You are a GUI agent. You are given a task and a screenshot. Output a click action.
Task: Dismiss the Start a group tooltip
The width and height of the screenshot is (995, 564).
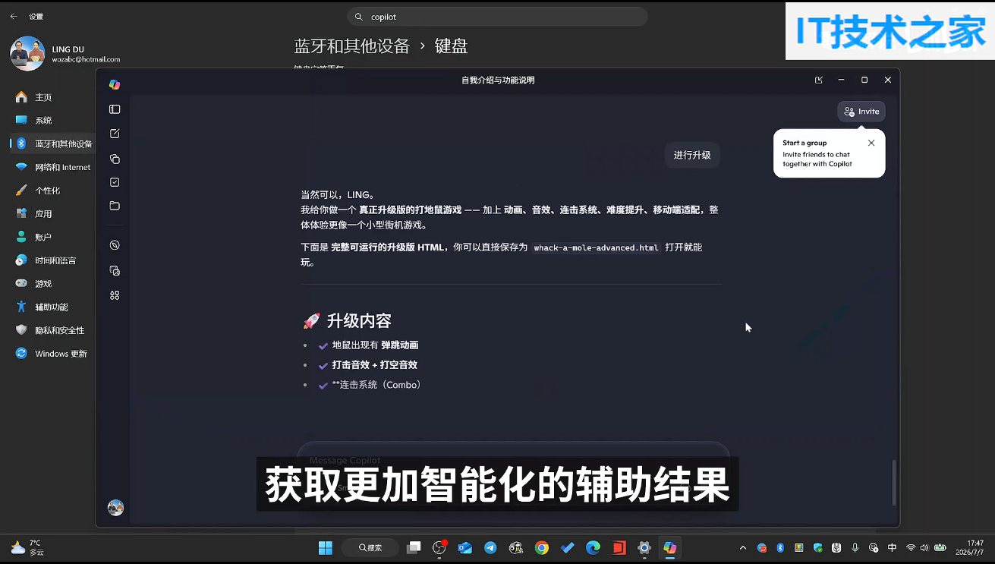pos(871,143)
